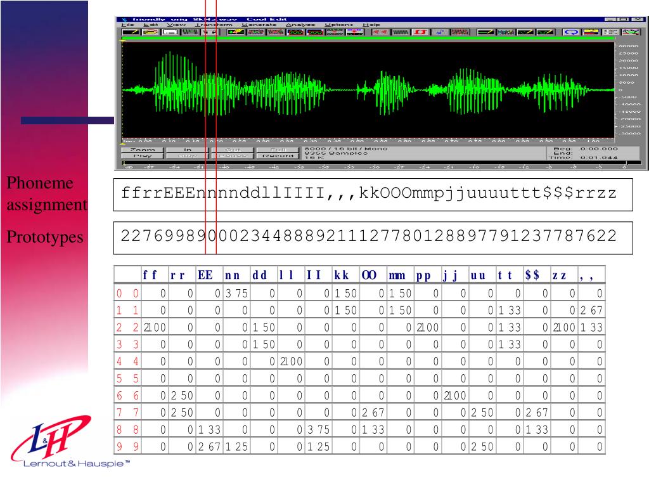Click the blue circular-arrow toolbar icon

(571, 32)
